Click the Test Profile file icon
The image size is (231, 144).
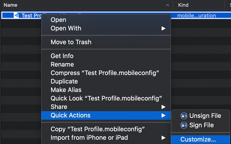[16, 16]
